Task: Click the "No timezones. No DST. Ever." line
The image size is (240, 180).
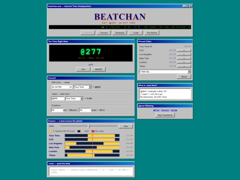Action: tap(154, 97)
